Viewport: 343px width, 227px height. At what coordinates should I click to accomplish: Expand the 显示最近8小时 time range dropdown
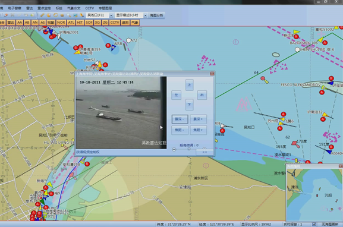pyautogui.click(x=131, y=15)
